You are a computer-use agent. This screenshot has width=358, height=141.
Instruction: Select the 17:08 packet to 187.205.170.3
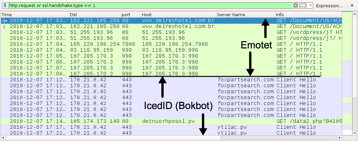[172, 74]
